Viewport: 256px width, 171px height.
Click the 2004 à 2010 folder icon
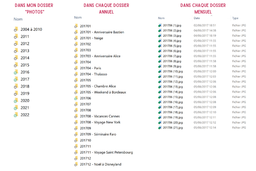tap(16, 30)
